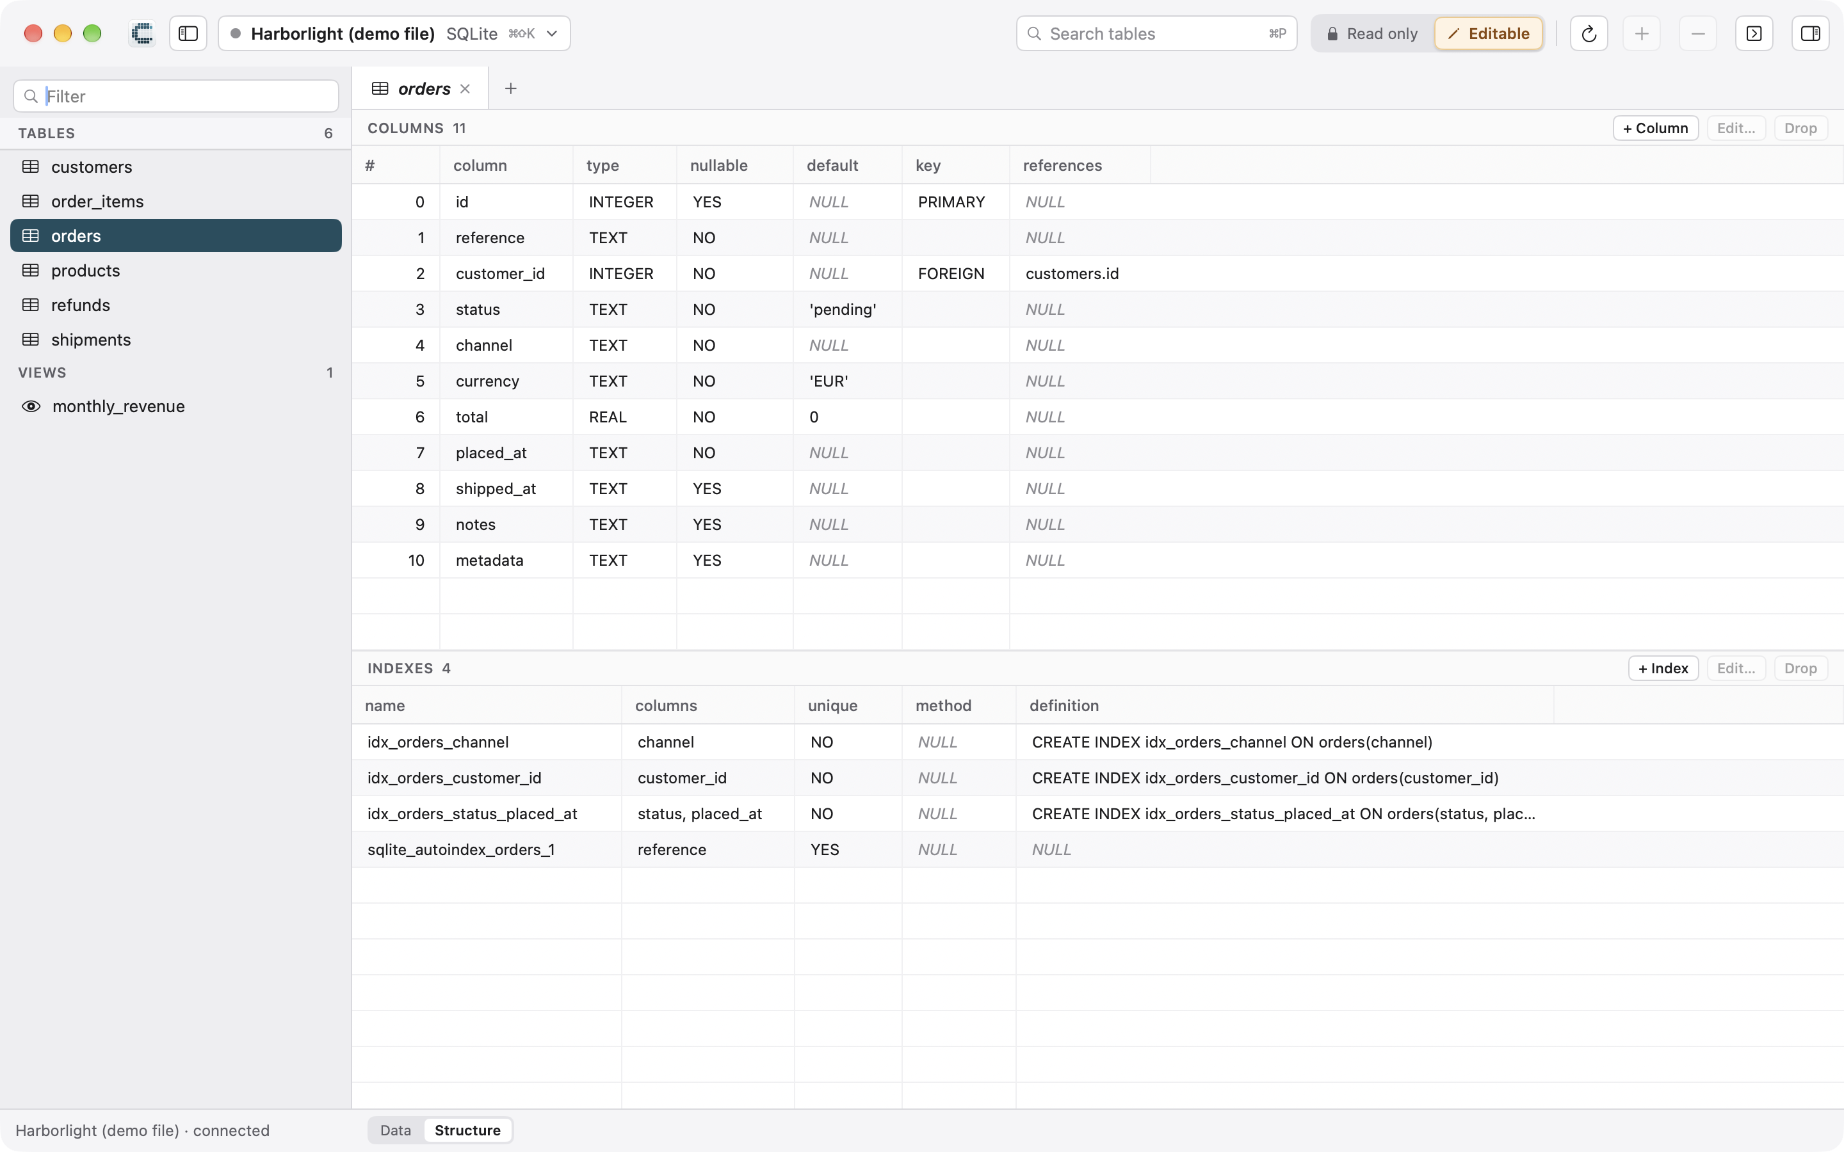Click Drop in Columns section
The height and width of the screenshot is (1152, 1844).
pyautogui.click(x=1800, y=128)
